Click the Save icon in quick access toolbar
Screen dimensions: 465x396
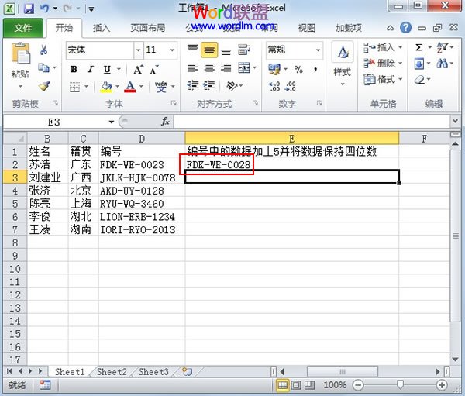point(29,9)
